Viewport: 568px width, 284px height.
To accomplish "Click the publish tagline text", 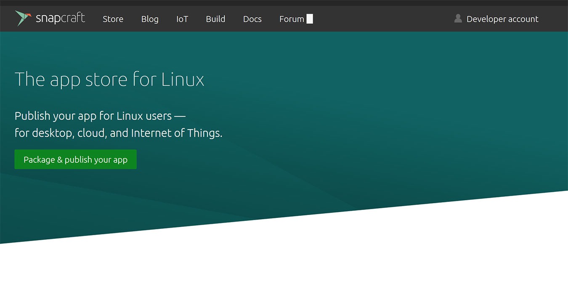I will pyautogui.click(x=118, y=124).
